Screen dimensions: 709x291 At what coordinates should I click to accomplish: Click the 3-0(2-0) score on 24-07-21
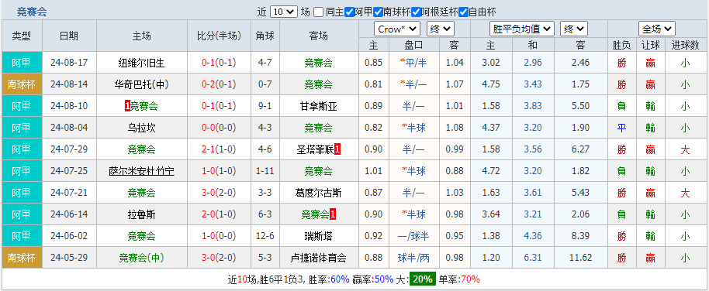[220, 193]
